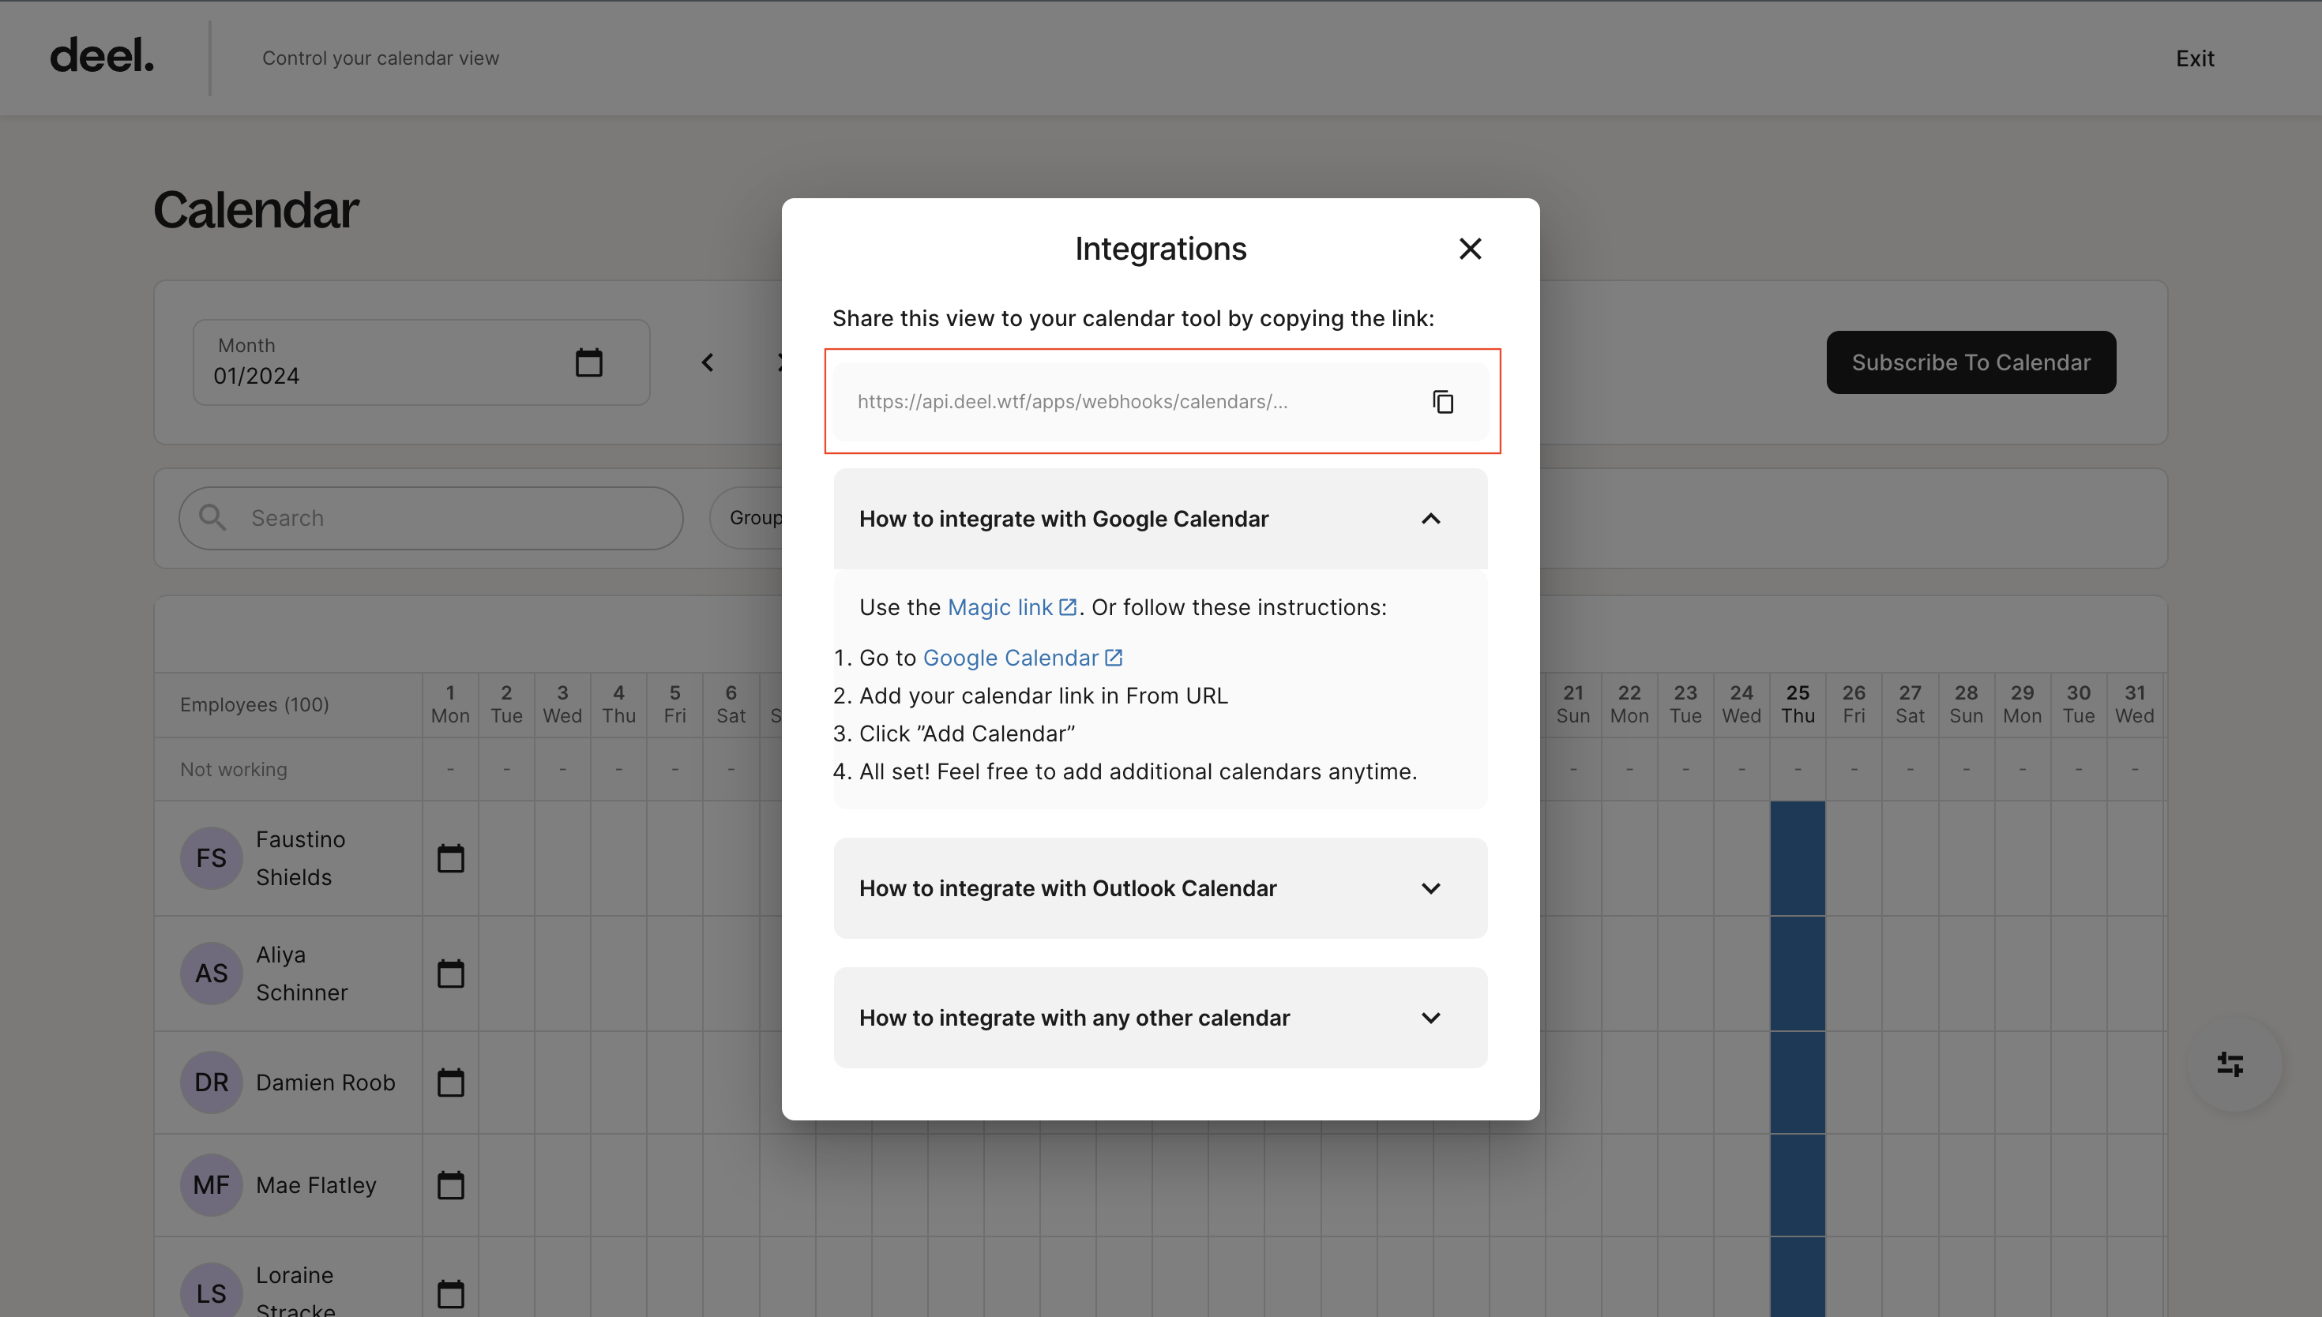Click the Control your calendar view label
Viewport: 2322px width, 1317px height.
click(381, 58)
